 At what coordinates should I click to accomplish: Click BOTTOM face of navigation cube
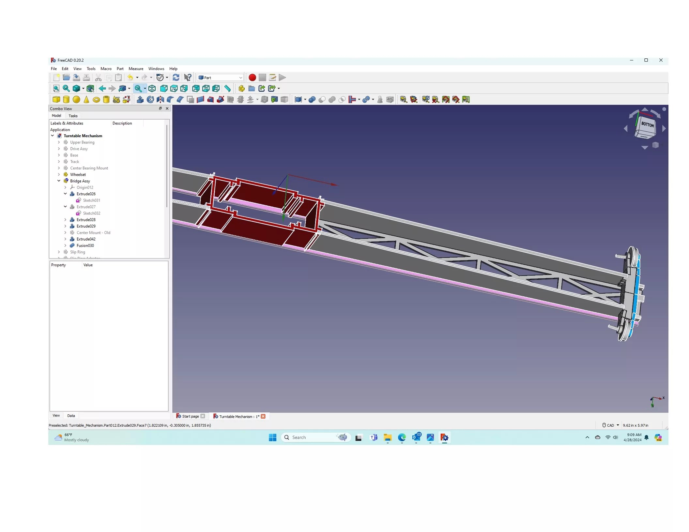point(647,125)
